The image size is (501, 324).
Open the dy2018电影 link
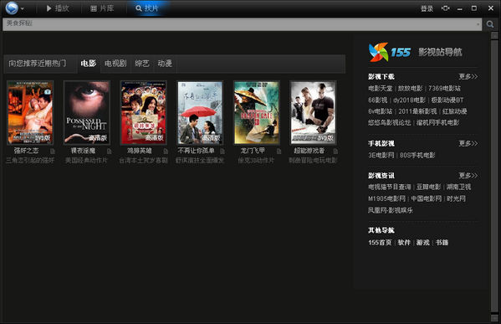pyautogui.click(x=409, y=100)
